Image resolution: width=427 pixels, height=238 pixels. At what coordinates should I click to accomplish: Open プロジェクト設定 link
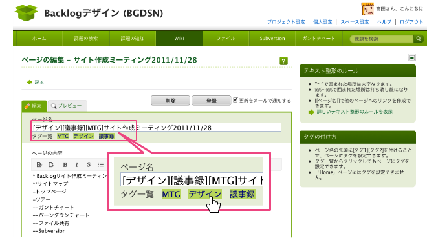click(x=286, y=22)
